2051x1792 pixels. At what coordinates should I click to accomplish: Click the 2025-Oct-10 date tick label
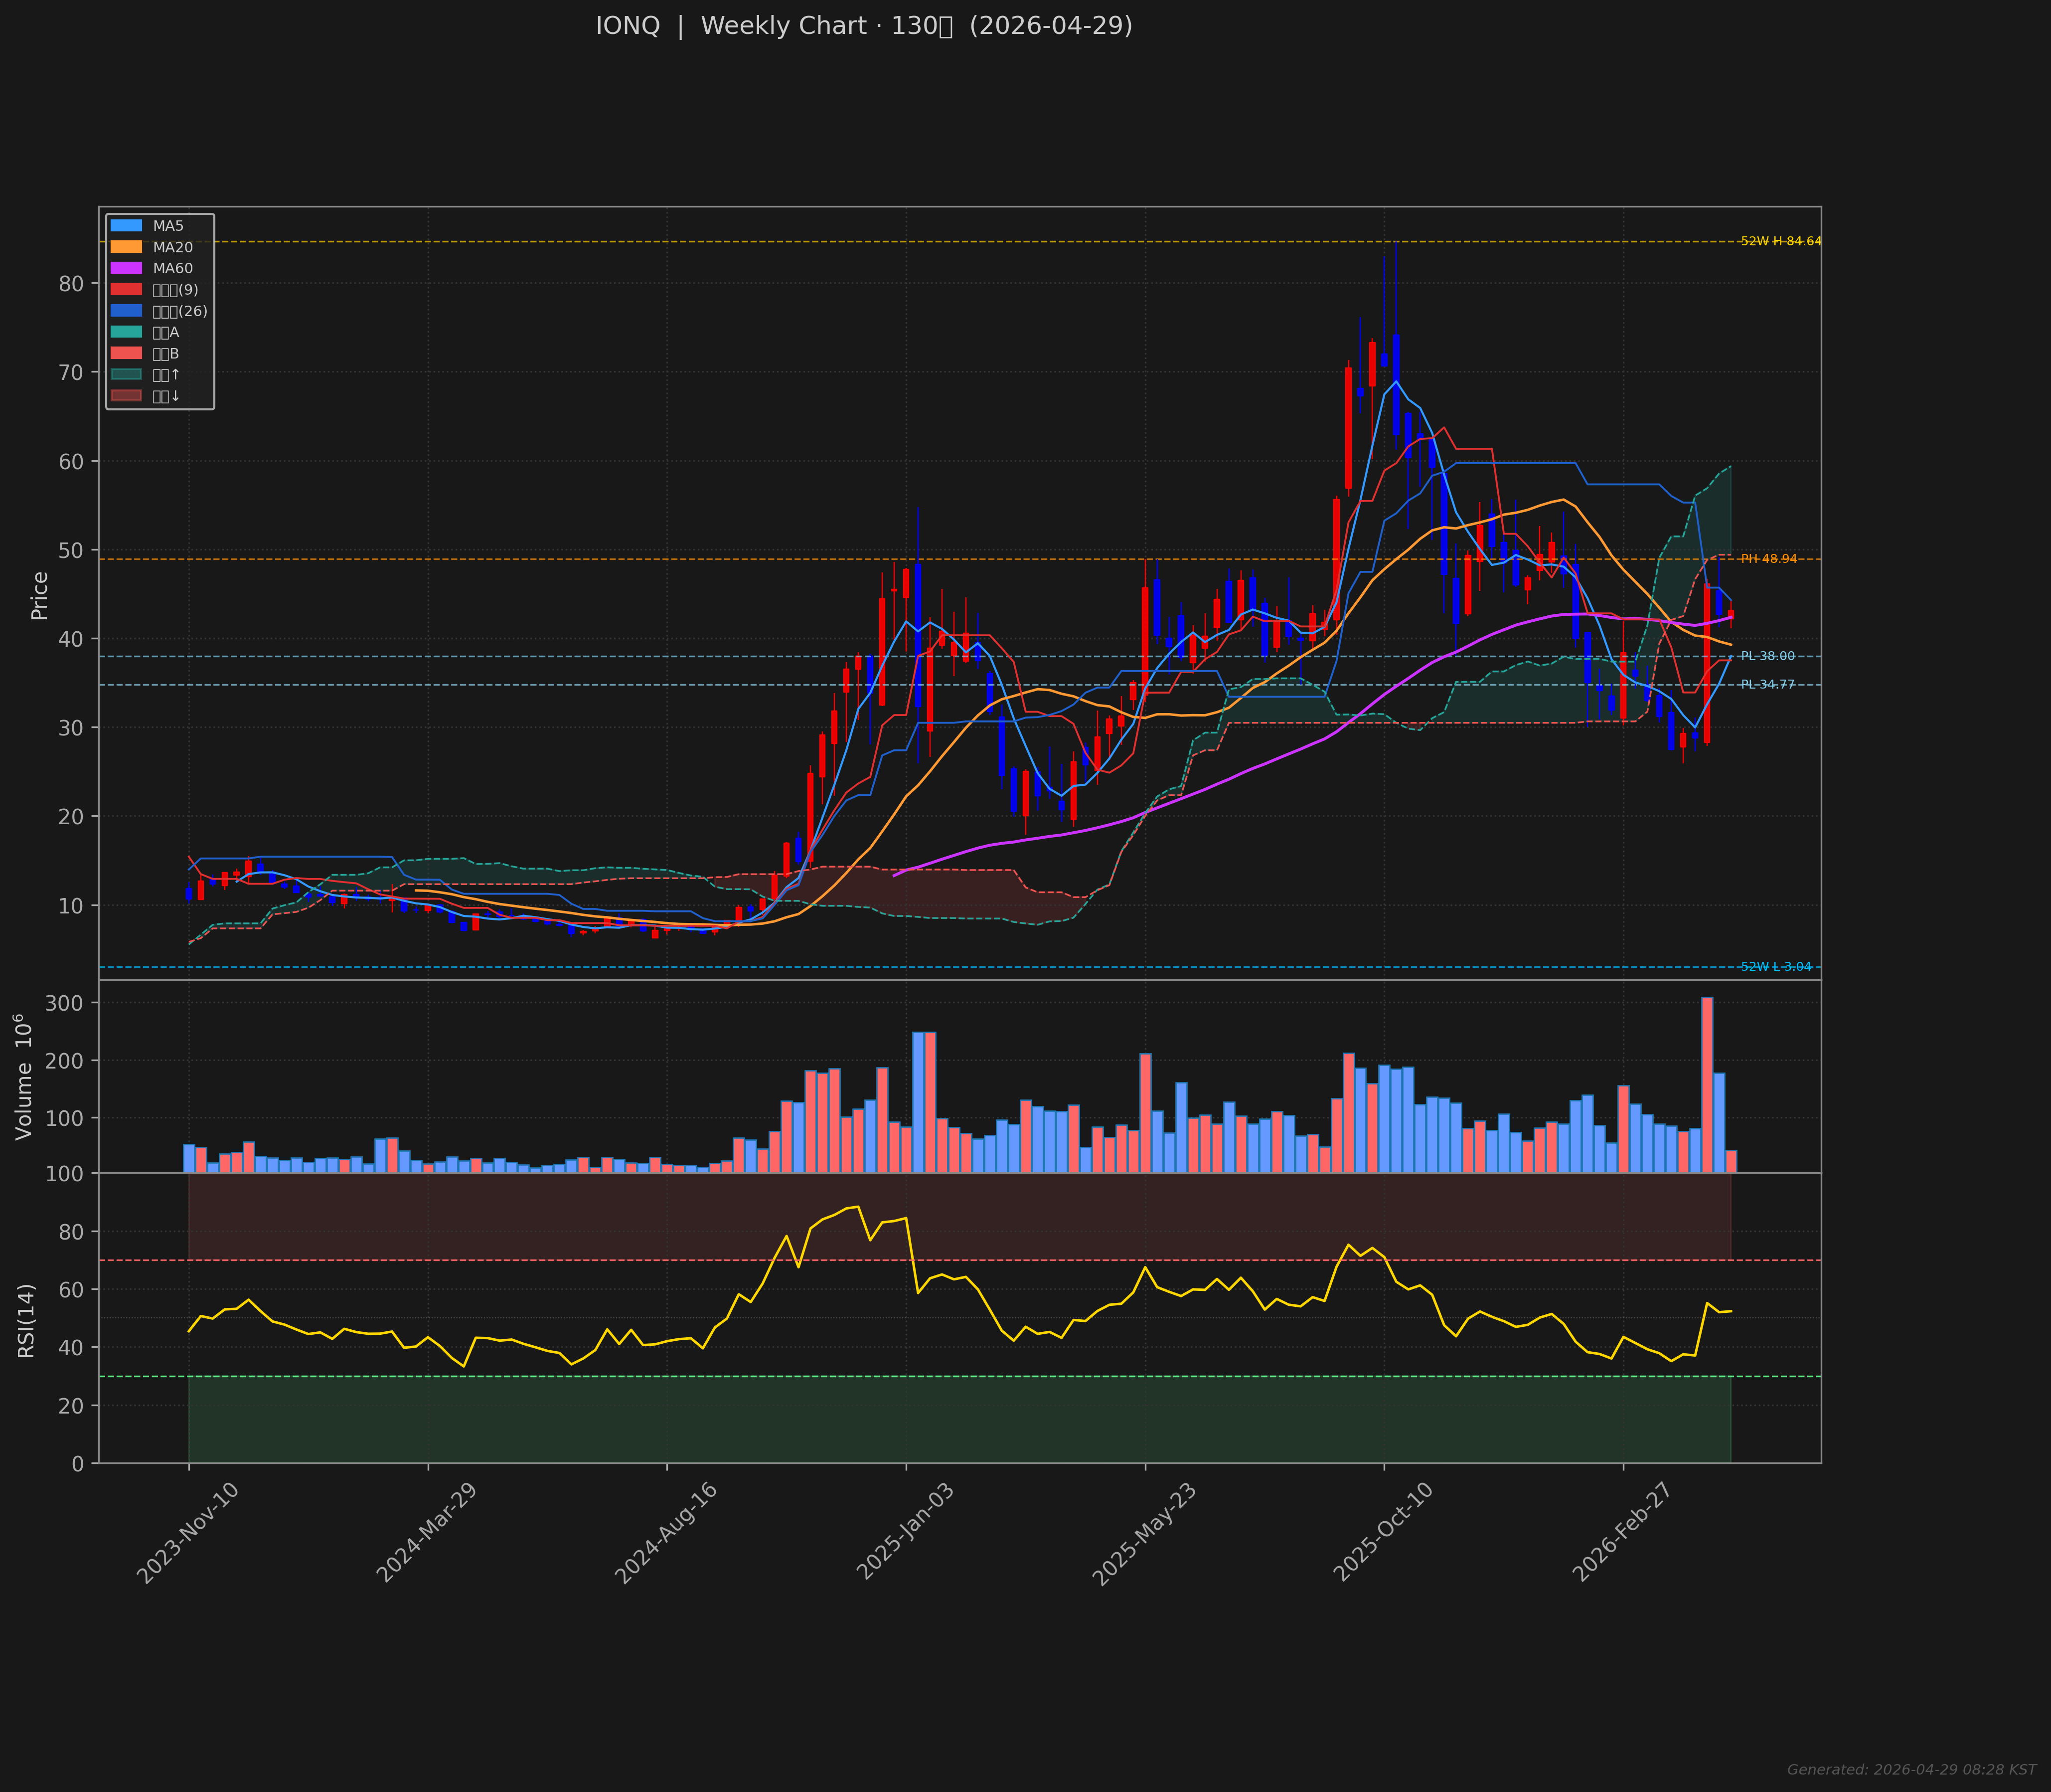[1383, 1533]
